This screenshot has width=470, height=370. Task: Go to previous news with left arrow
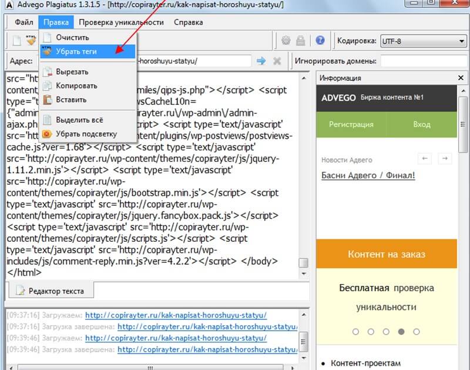pos(424,158)
